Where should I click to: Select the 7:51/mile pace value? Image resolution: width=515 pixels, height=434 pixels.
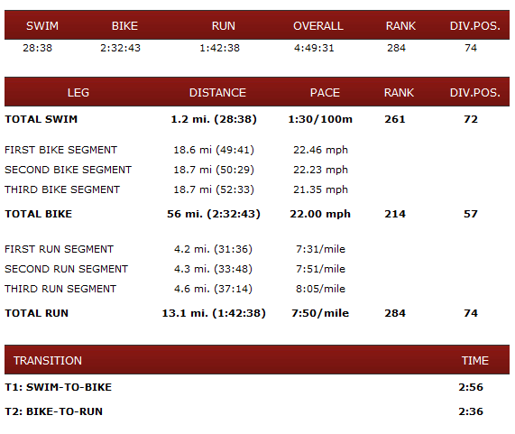(320, 269)
